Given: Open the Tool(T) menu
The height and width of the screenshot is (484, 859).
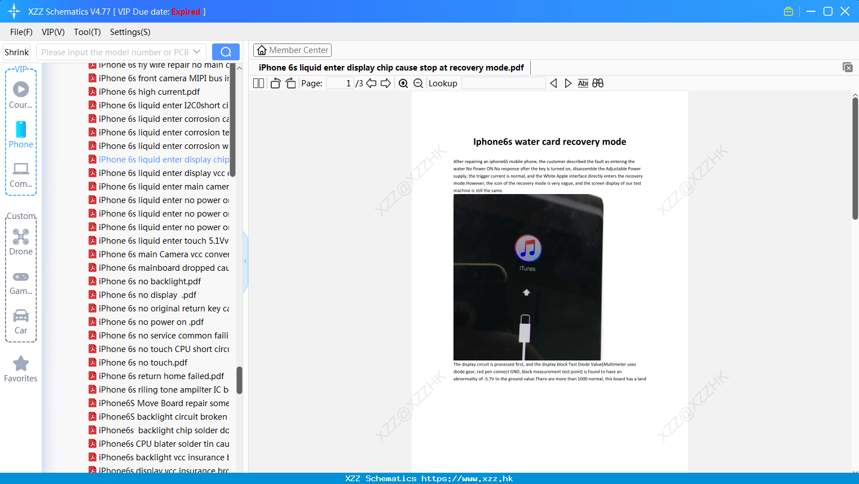Looking at the screenshot, I should click(x=87, y=32).
